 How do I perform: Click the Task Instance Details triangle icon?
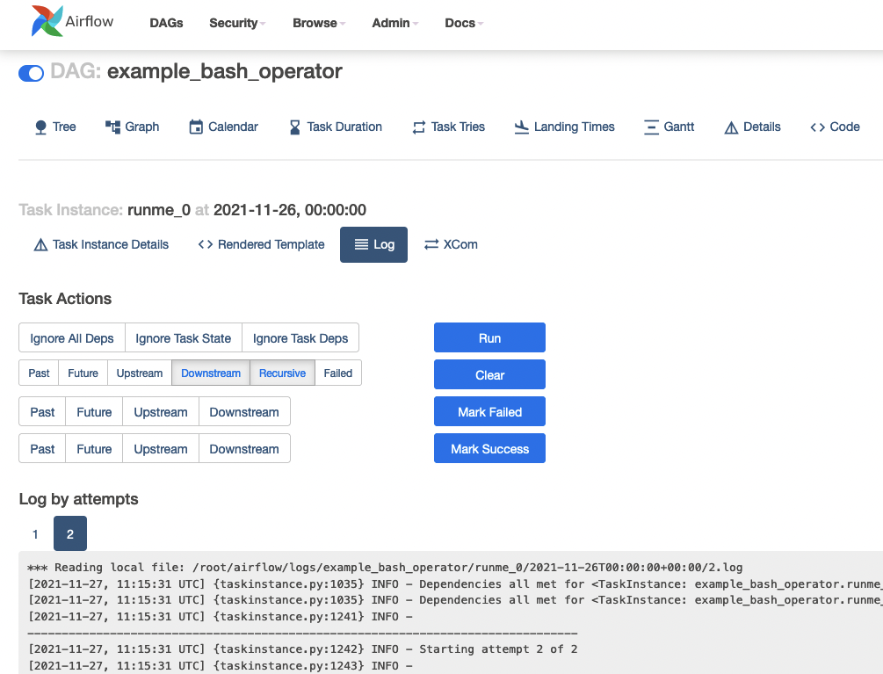tap(40, 245)
